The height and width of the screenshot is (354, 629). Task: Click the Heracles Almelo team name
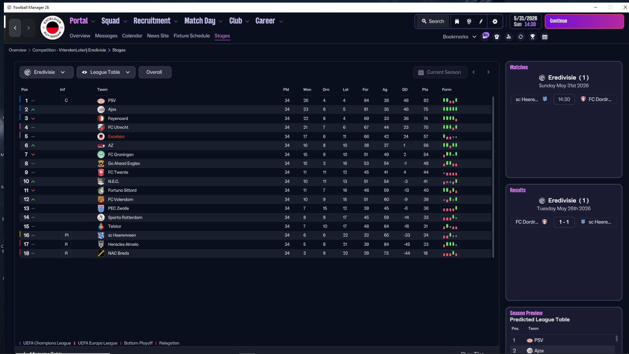[x=123, y=244]
